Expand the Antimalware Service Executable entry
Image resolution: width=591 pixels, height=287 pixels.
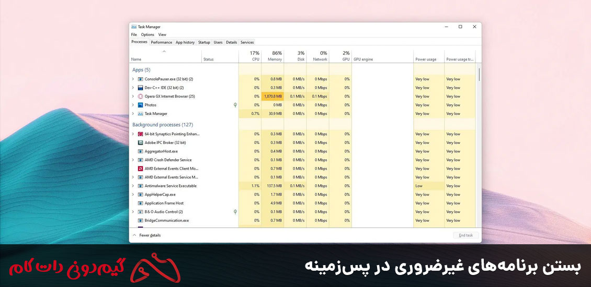pyautogui.click(x=133, y=186)
